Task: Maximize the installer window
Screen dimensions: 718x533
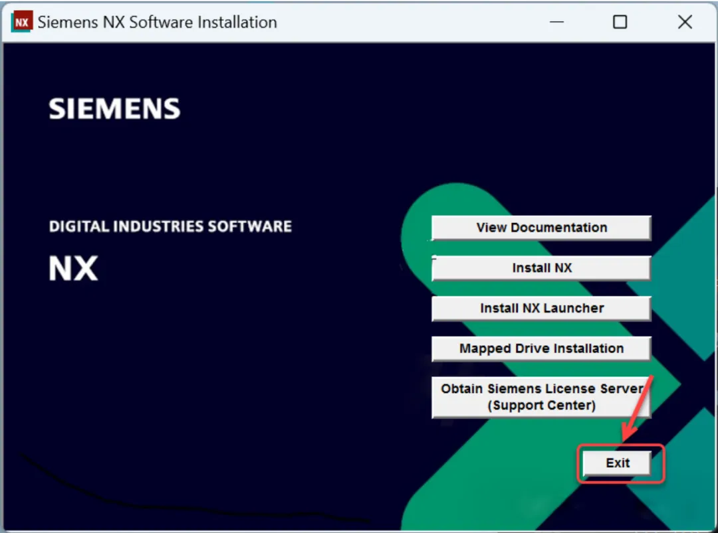Action: pos(620,22)
